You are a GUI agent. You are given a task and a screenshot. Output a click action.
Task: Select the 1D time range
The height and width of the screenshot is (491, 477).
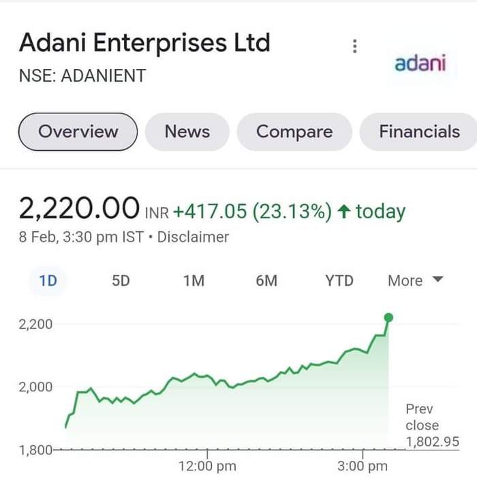point(48,280)
